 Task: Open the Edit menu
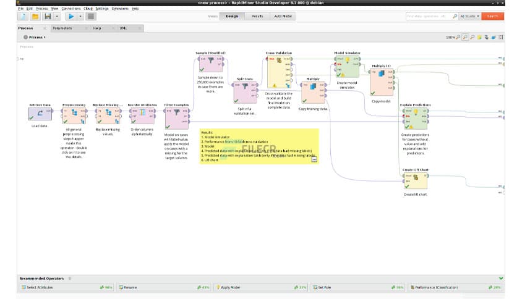click(x=29, y=9)
